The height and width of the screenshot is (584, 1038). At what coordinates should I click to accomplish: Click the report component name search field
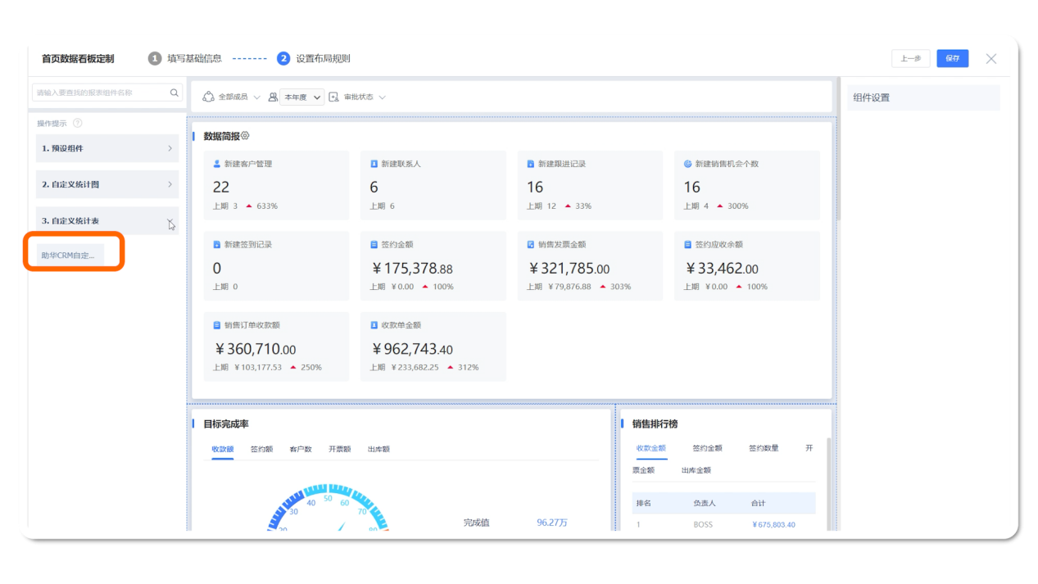(98, 93)
